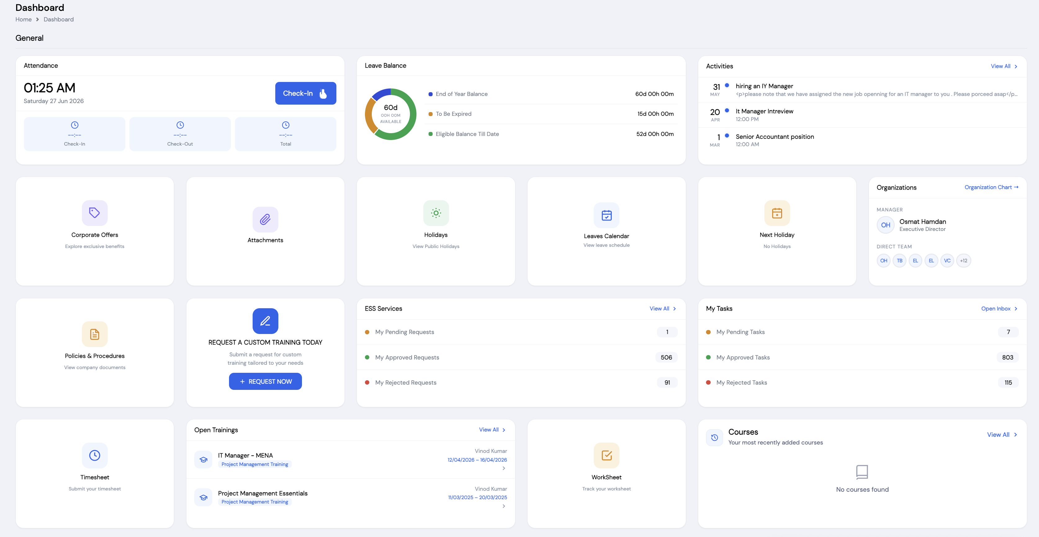Click the 11/03/2025 – 20/03/2025 date range
The width and height of the screenshot is (1039, 537).
(478, 498)
